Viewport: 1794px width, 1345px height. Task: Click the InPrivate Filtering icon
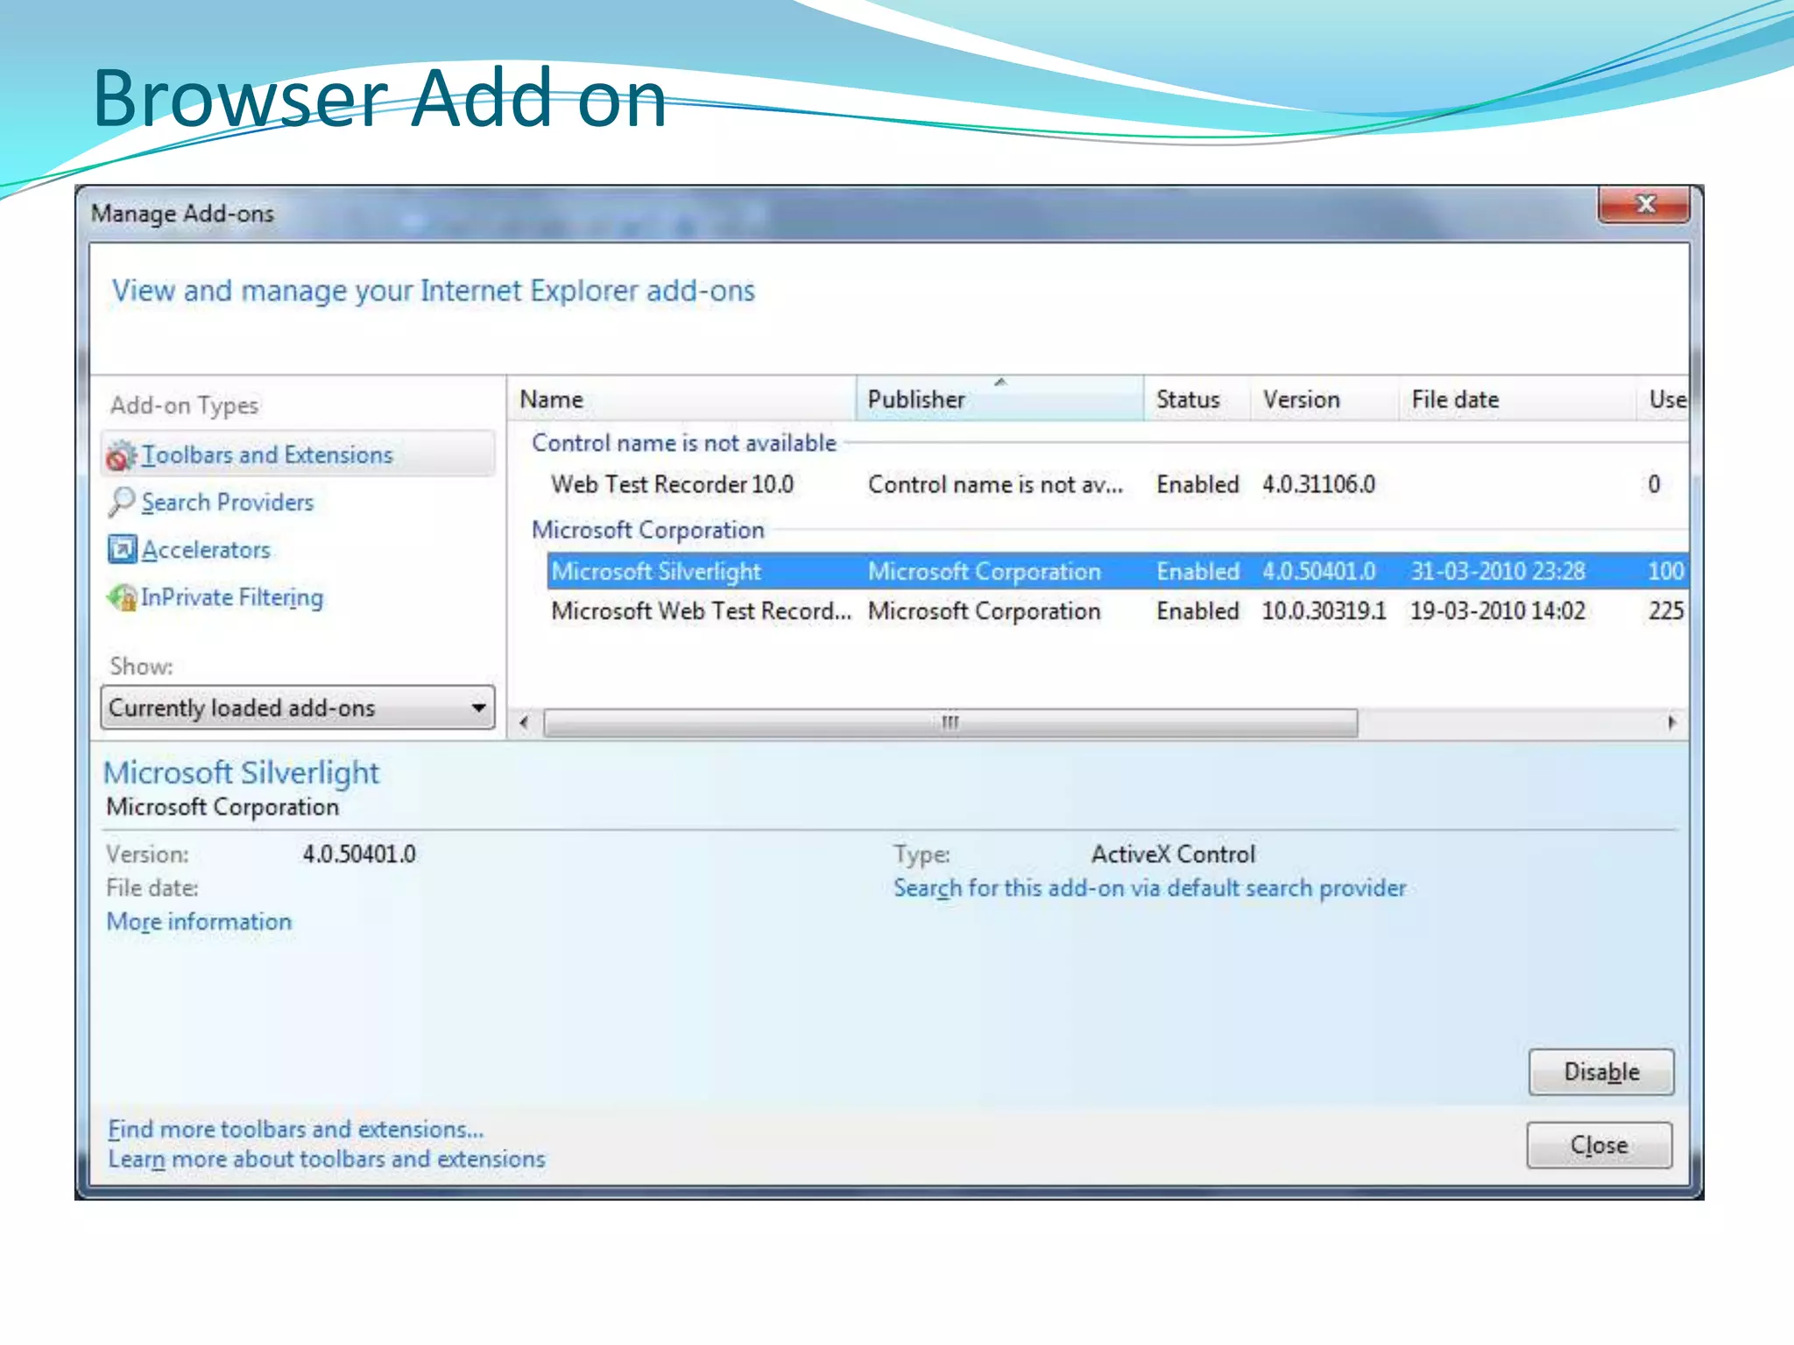click(x=121, y=597)
